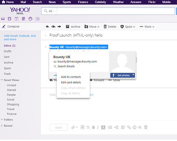Image resolution: width=177 pixels, height=141 pixels.
Task: Toggle italic formatting in compose bar
Action: (x=98, y=127)
